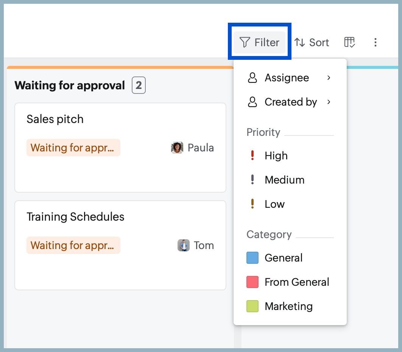Click the count badge beside Waiting for approval
This screenshot has height=352, width=402.
coord(139,85)
